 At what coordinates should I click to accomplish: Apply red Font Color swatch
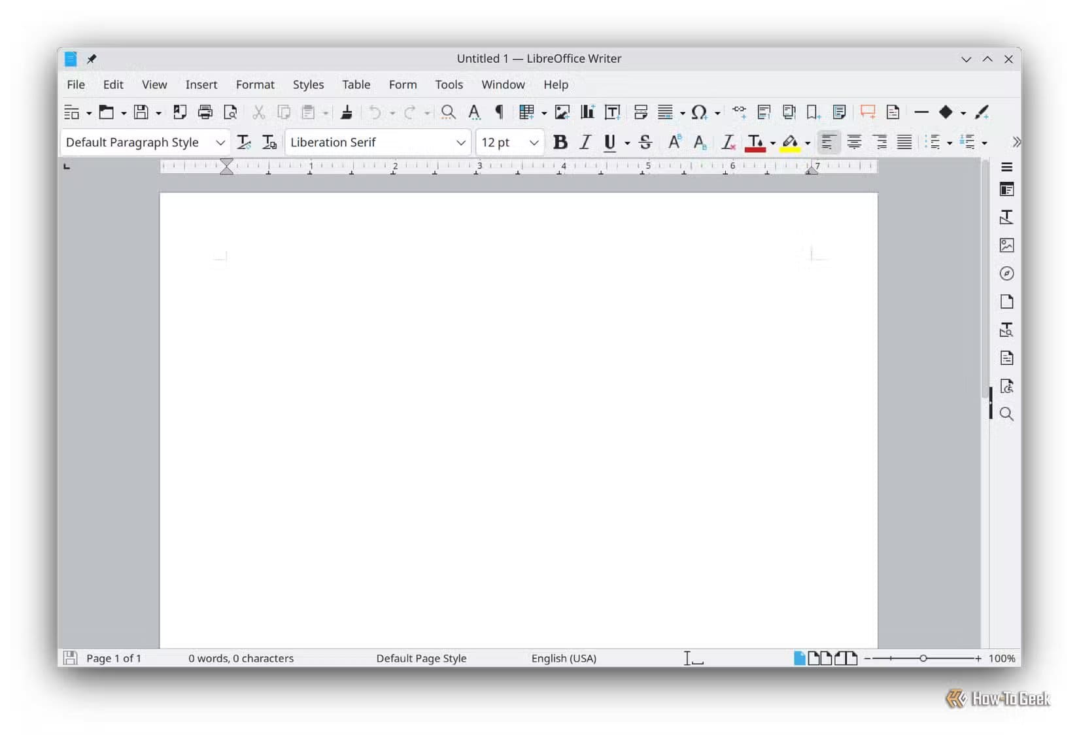click(755, 143)
